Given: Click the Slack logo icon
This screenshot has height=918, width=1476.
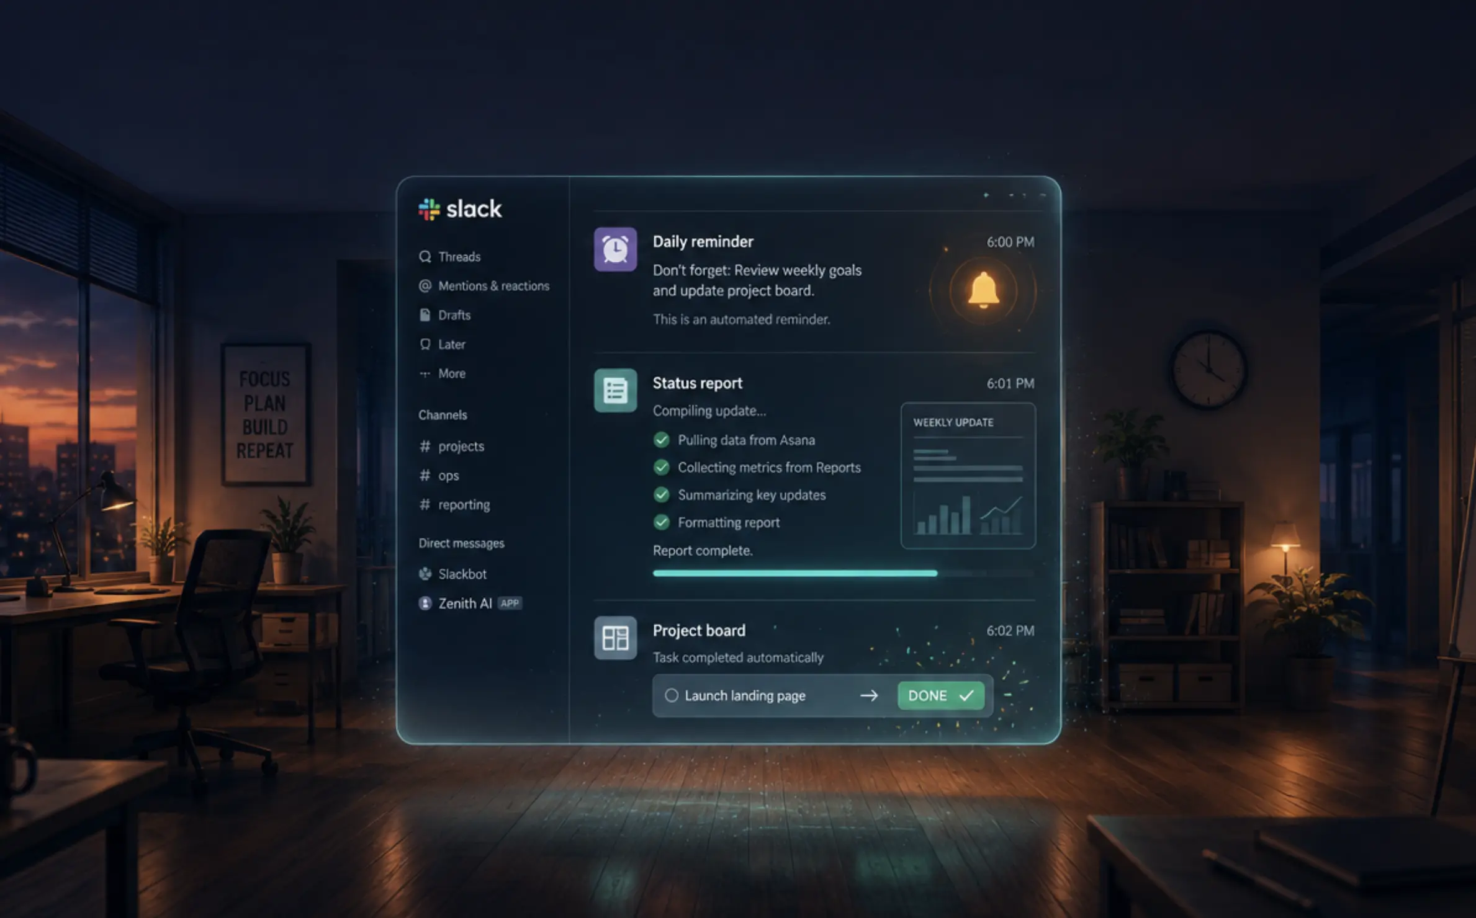Looking at the screenshot, I should 429,209.
